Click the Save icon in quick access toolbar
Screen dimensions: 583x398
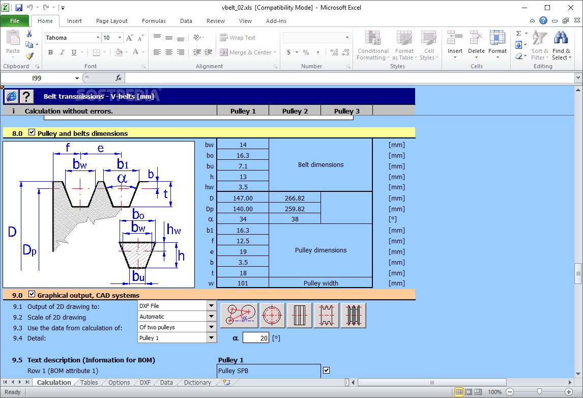coord(18,8)
